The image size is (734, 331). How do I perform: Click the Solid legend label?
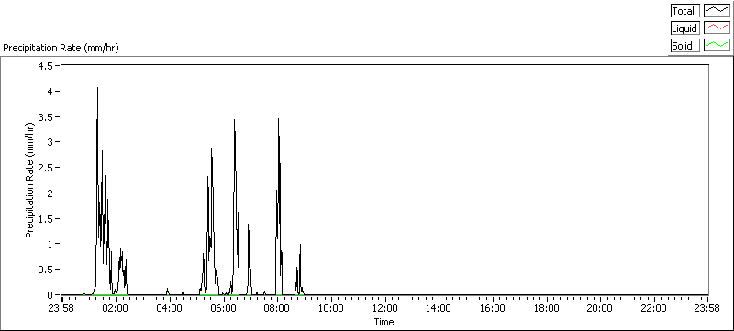pyautogui.click(x=684, y=46)
